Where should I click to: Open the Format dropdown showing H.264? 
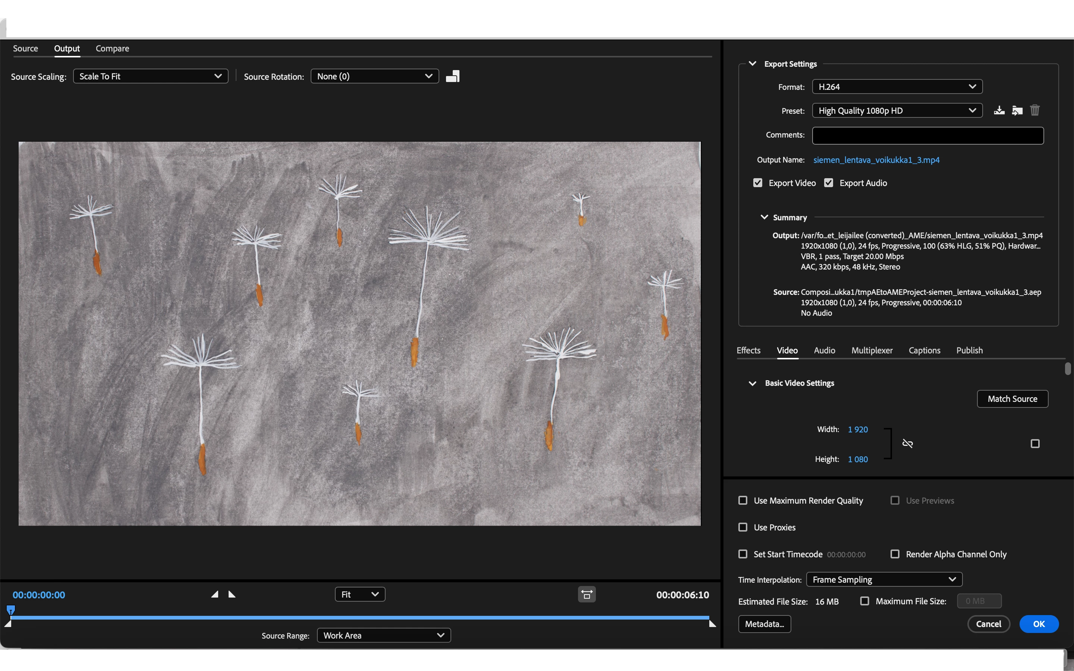point(897,86)
